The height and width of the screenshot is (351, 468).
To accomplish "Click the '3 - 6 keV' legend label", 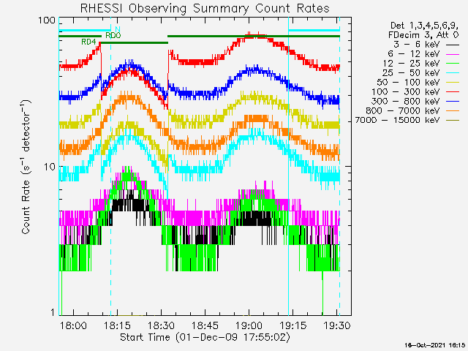I will tap(416, 45).
